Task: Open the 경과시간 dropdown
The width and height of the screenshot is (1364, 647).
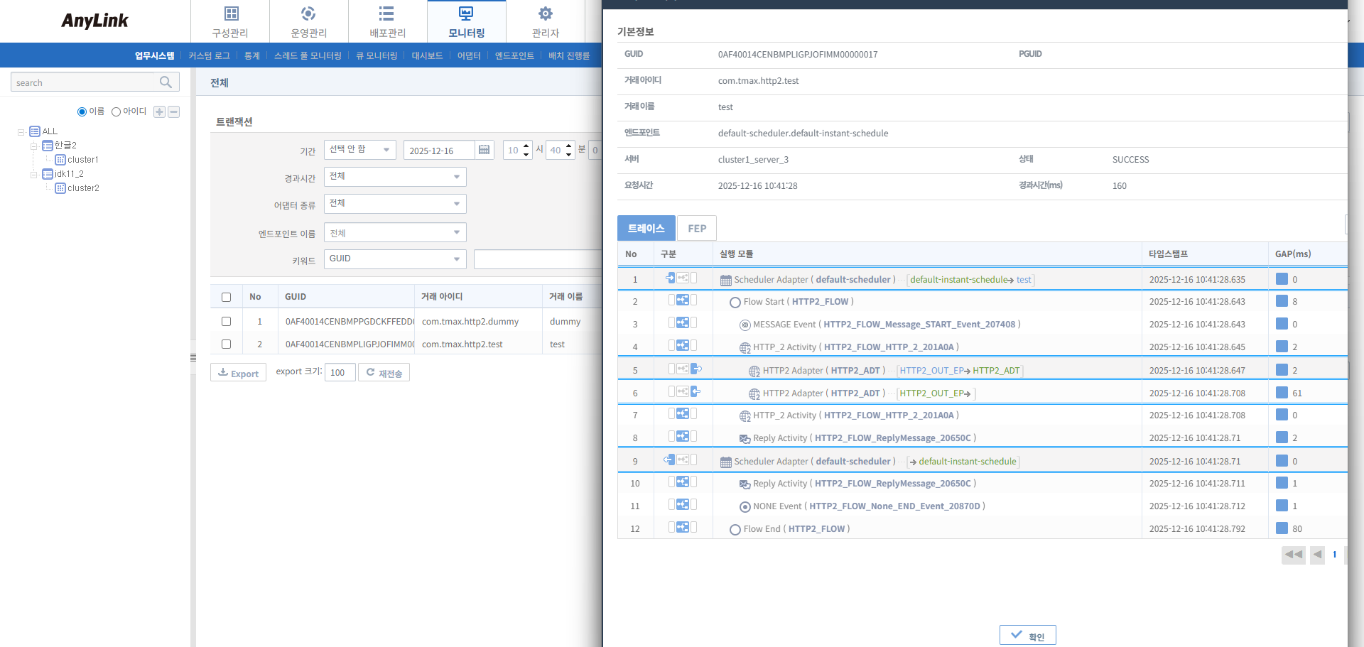Action: pyautogui.click(x=395, y=177)
